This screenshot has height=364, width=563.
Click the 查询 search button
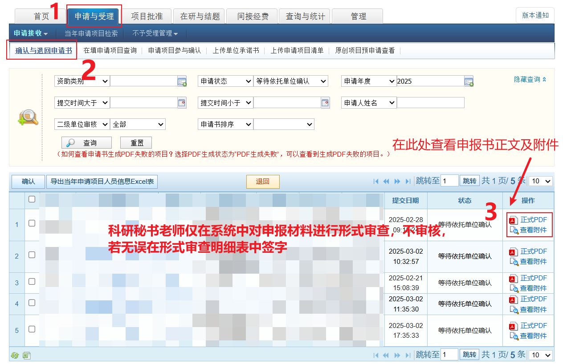(x=86, y=143)
